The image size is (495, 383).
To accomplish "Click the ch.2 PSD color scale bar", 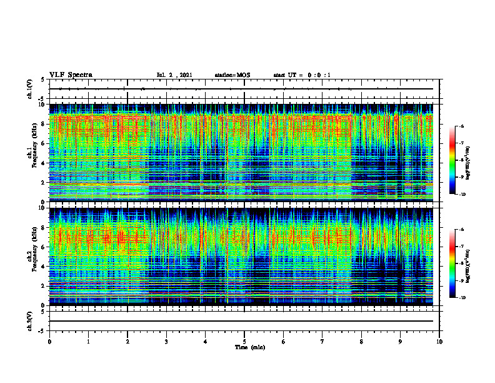I will click(x=452, y=263).
